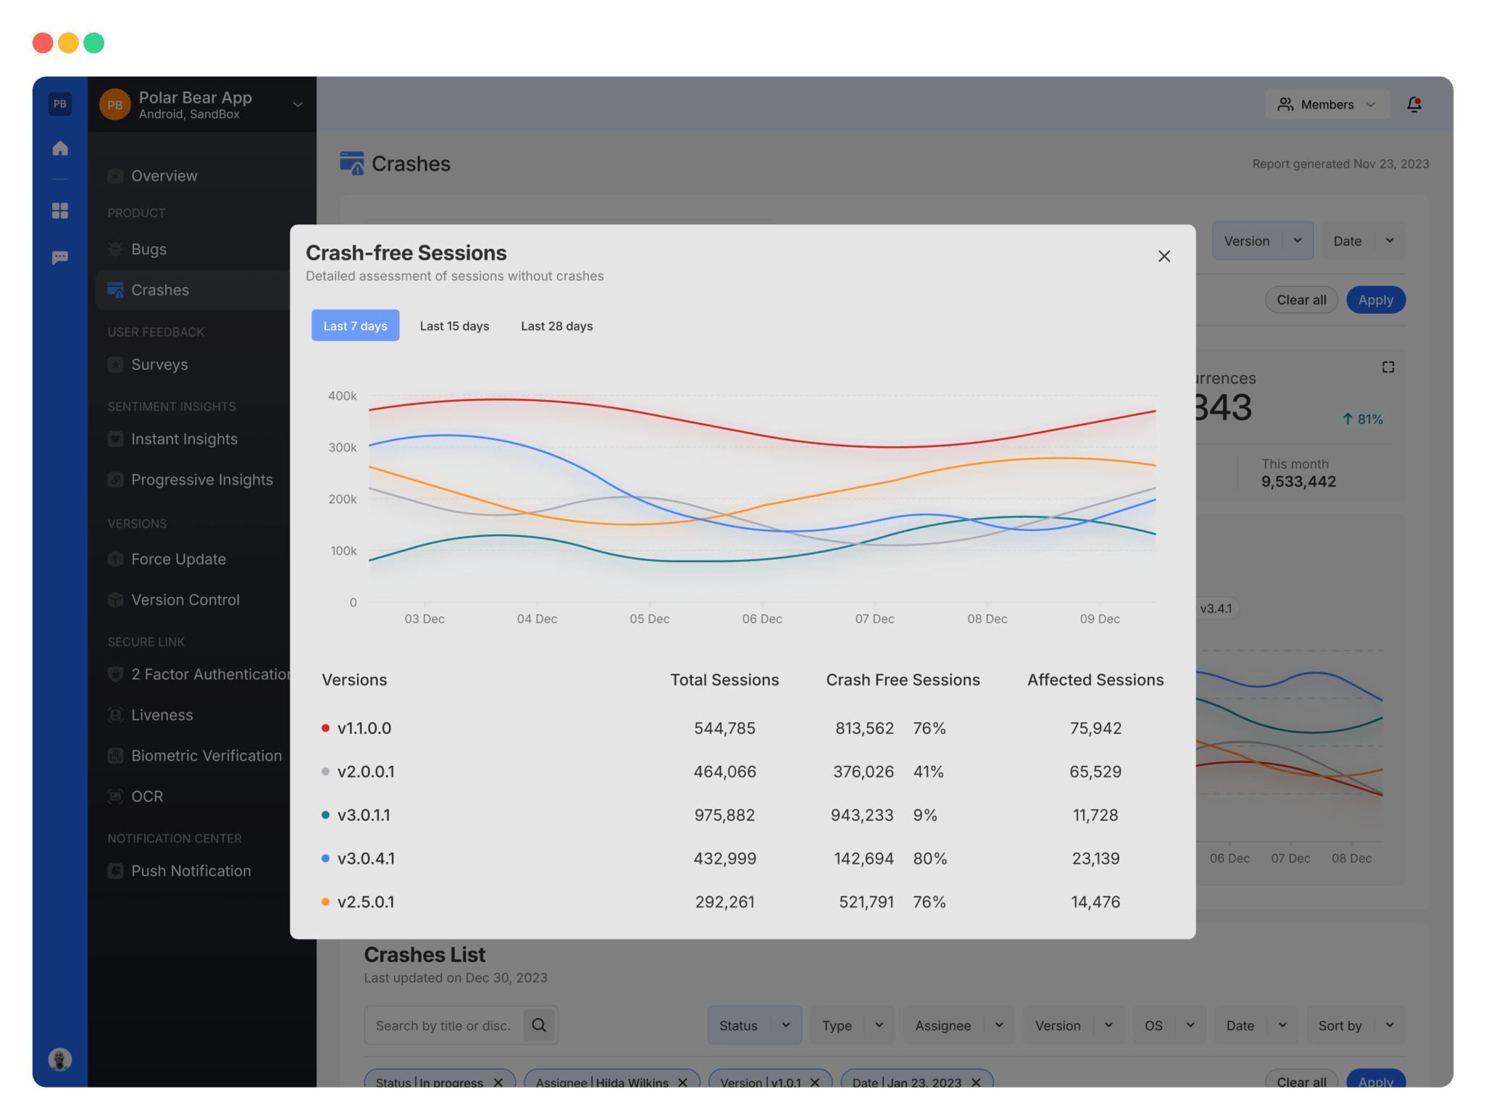Screen dimensions: 1486x1120
Task: Close the Crash-free Sessions dialog
Action: pos(1164,256)
